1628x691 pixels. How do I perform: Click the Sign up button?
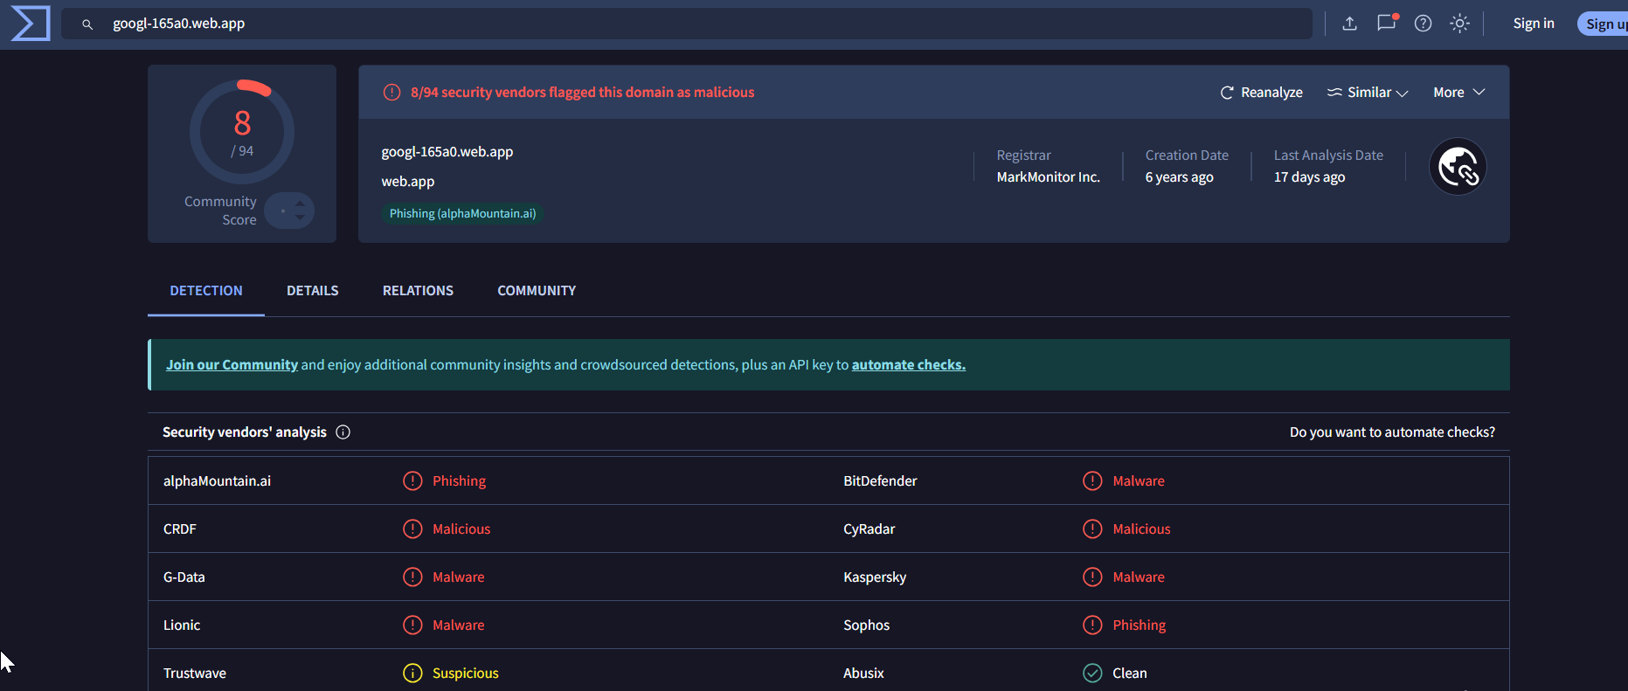tap(1603, 24)
